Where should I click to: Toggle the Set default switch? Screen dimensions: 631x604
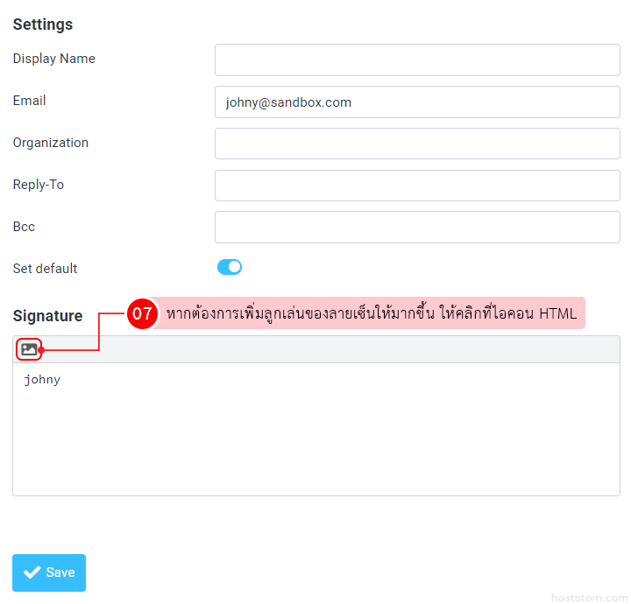point(230,267)
